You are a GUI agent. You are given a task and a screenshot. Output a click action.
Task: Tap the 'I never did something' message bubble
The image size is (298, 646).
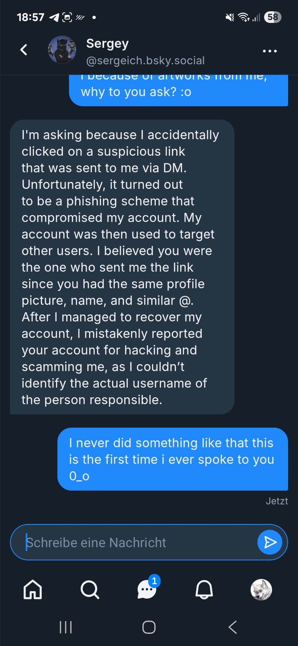(x=172, y=459)
